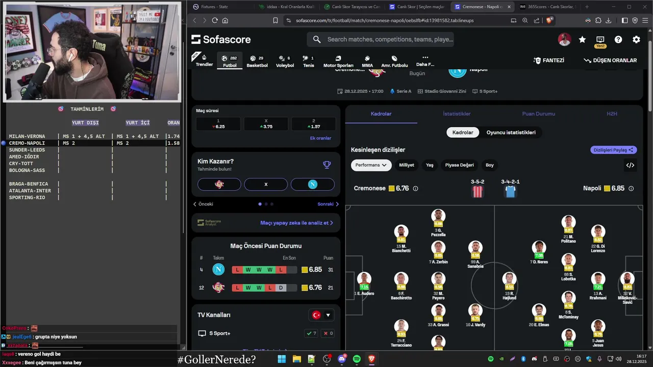
Task: Switch to iddaa - Kral Oranlarla browser tab
Action: coord(286,7)
